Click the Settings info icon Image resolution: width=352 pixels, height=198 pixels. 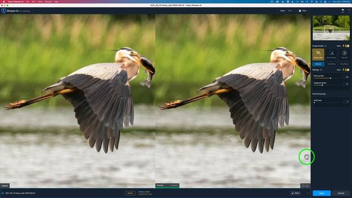coord(321,70)
